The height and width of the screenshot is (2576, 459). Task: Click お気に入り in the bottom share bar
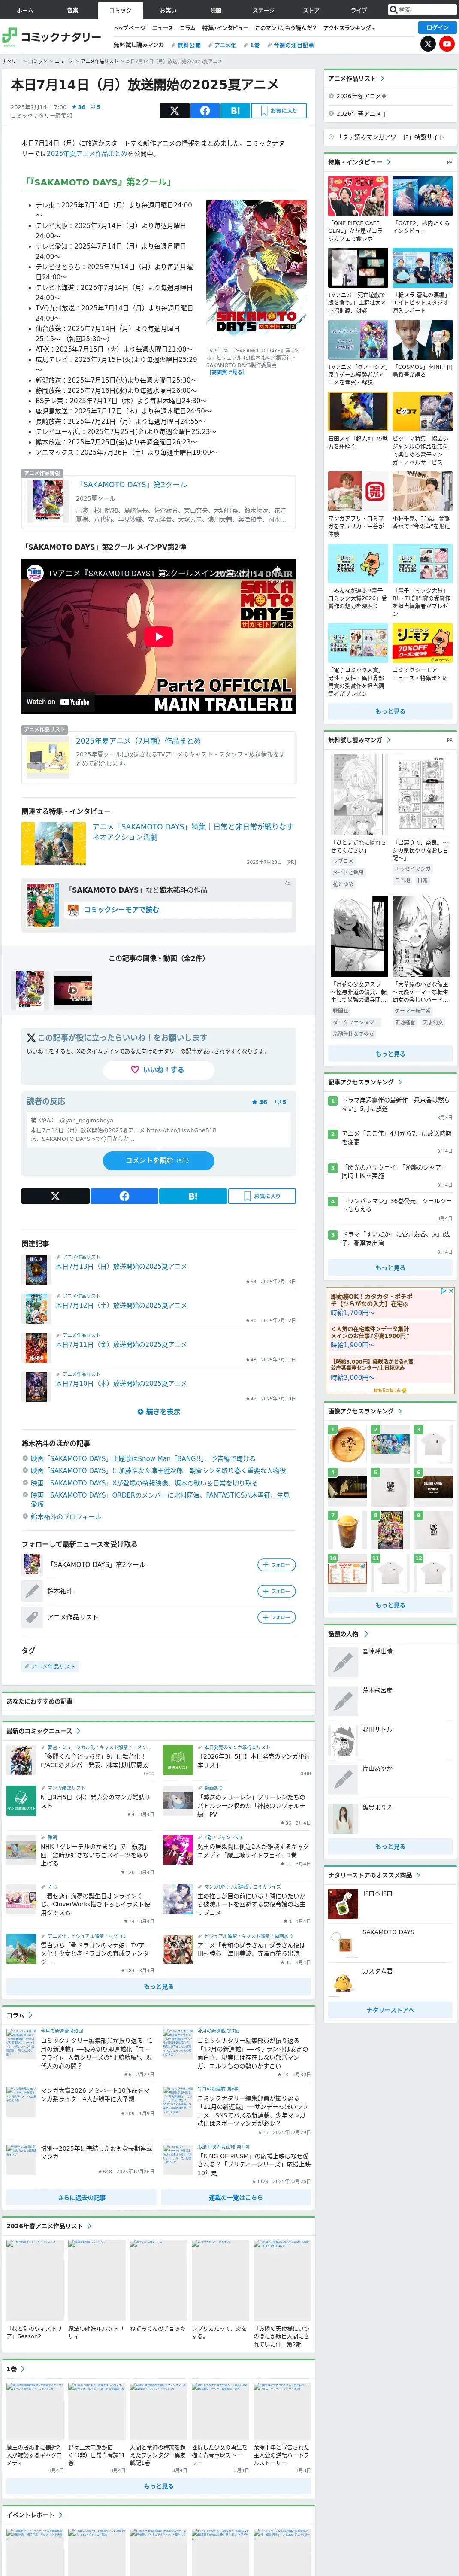pos(262,1196)
